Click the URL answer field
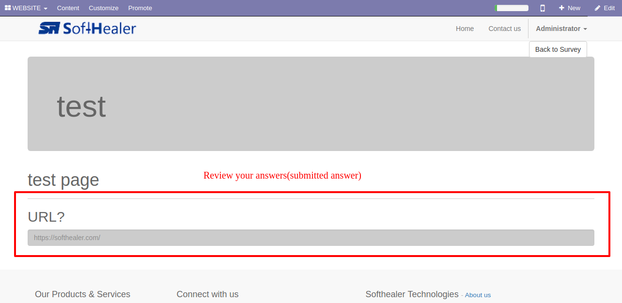Viewport: 622px width, 303px height. click(x=311, y=238)
